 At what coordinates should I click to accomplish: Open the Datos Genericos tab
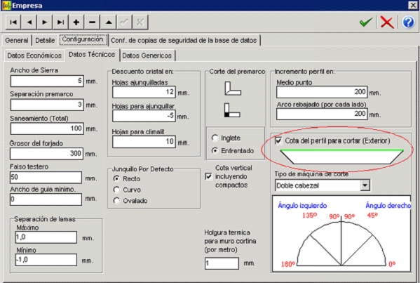pyautogui.click(x=147, y=55)
